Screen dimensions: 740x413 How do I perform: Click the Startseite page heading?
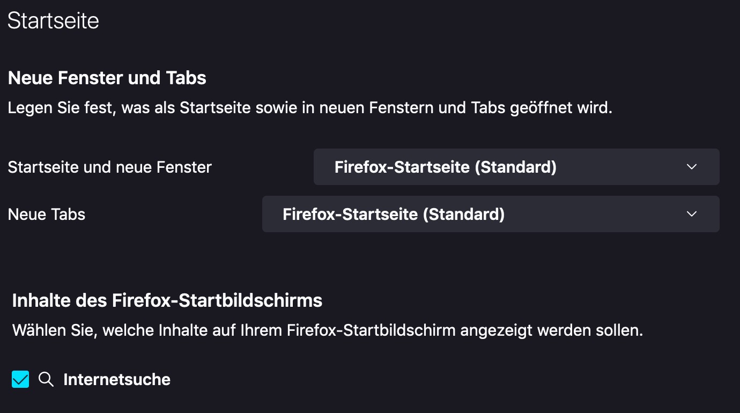(x=53, y=21)
